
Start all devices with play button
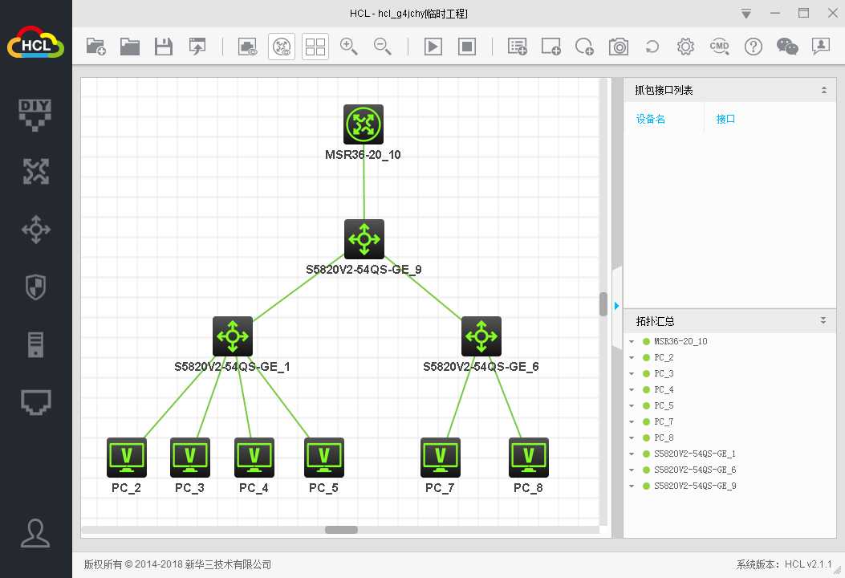point(433,47)
